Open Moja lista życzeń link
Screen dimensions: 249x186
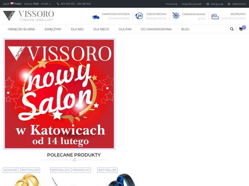192,4
